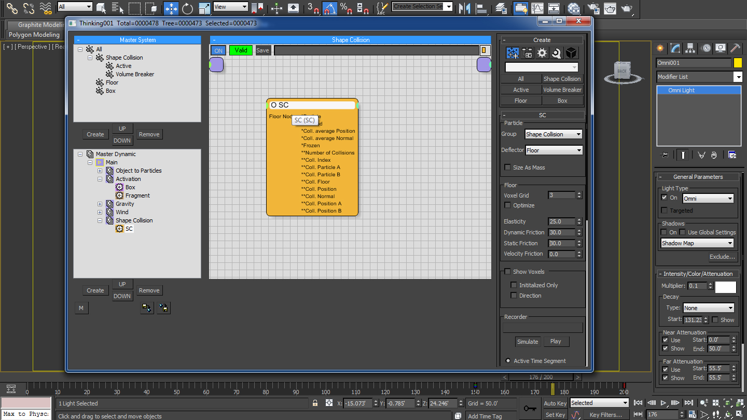Open the Hierarchy command panel tab
Viewport: 747px width, 420px height.
point(690,48)
